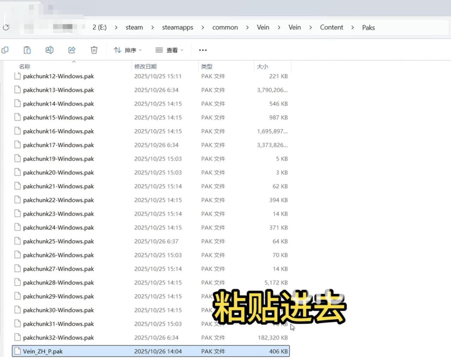Click the delete trash can icon

pyautogui.click(x=94, y=50)
